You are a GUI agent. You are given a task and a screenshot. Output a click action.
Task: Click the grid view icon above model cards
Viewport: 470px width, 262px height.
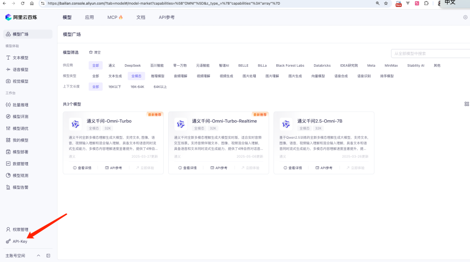(x=466, y=104)
